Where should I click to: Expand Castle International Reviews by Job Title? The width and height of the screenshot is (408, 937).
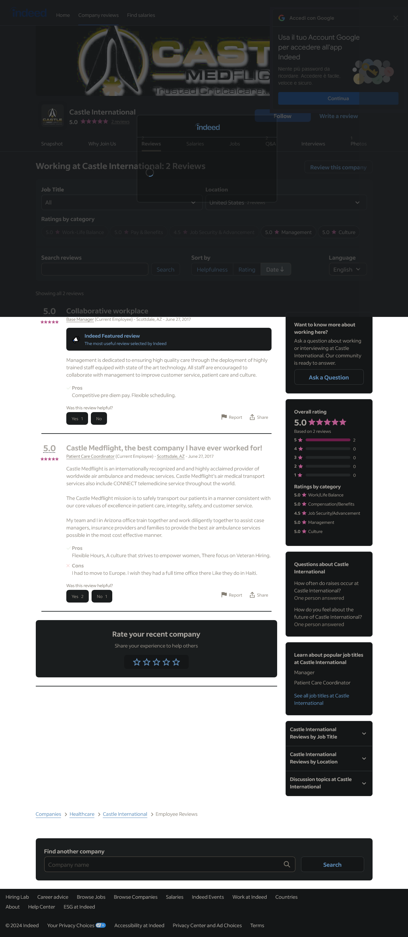[x=329, y=733]
